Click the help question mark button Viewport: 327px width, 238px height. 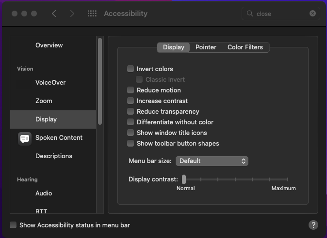point(313,225)
